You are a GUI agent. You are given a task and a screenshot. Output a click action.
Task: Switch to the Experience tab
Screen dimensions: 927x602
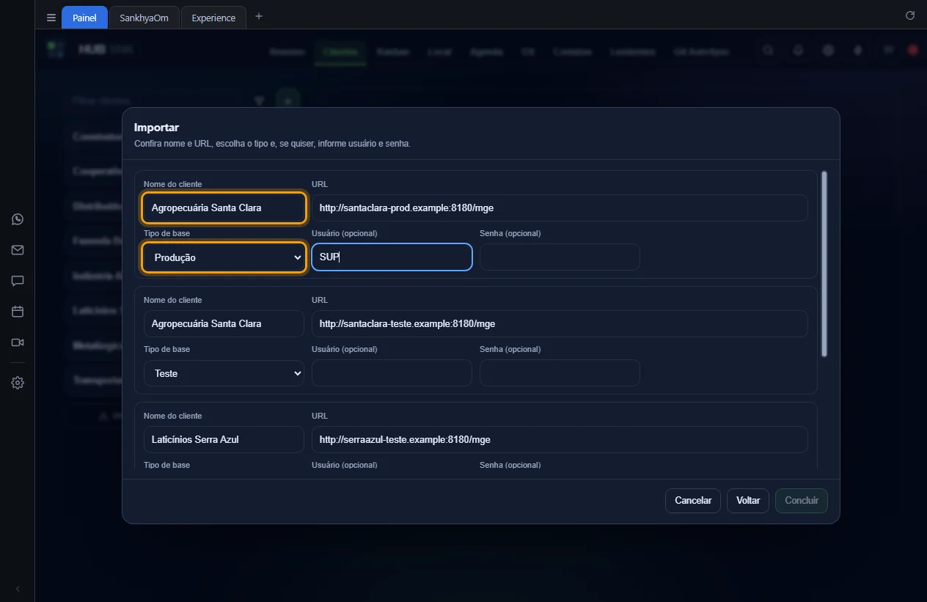(213, 18)
